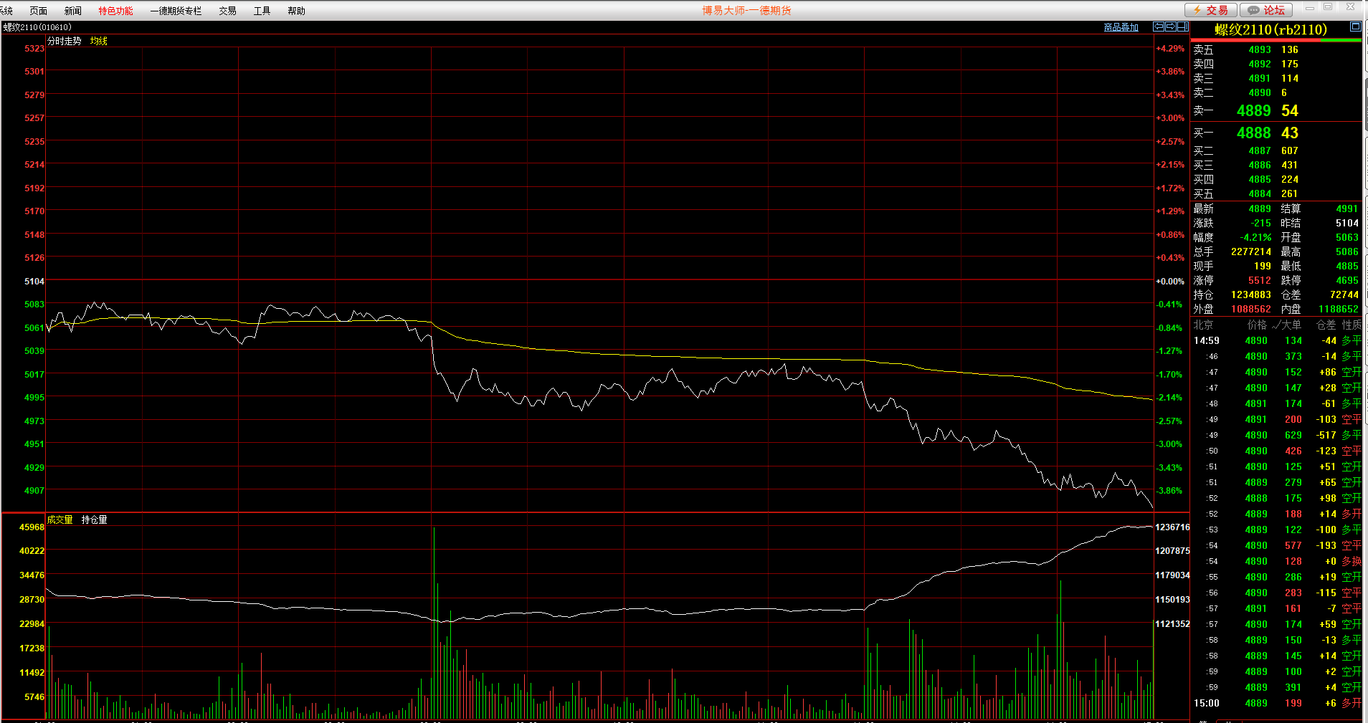Click the lightning 交易 button at top right

pyautogui.click(x=1210, y=10)
